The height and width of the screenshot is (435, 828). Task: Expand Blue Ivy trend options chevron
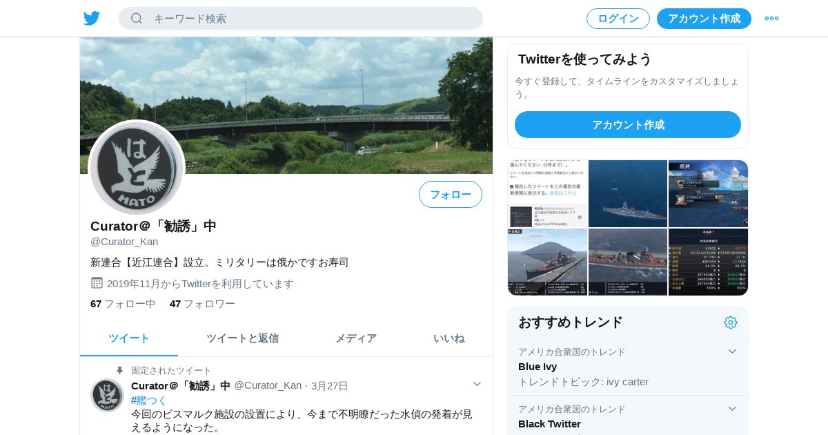733,351
